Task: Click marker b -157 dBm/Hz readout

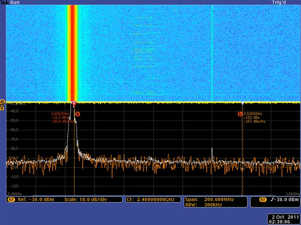Action: pyautogui.click(x=255, y=121)
